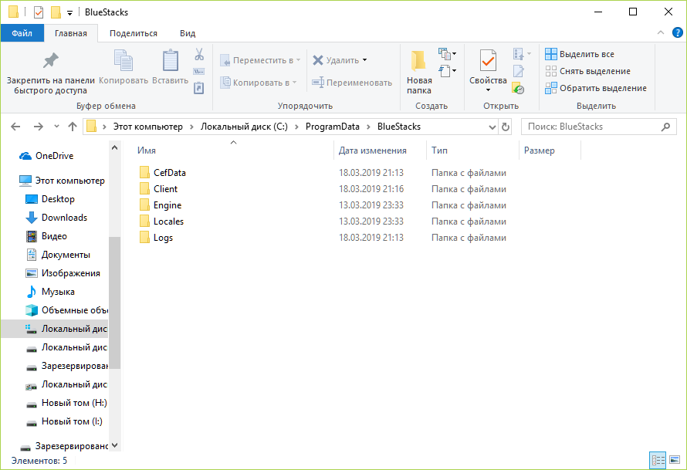Screen dimensions: 687x470
Task: Switch to Поделиться ribbon tab
Action: click(134, 33)
